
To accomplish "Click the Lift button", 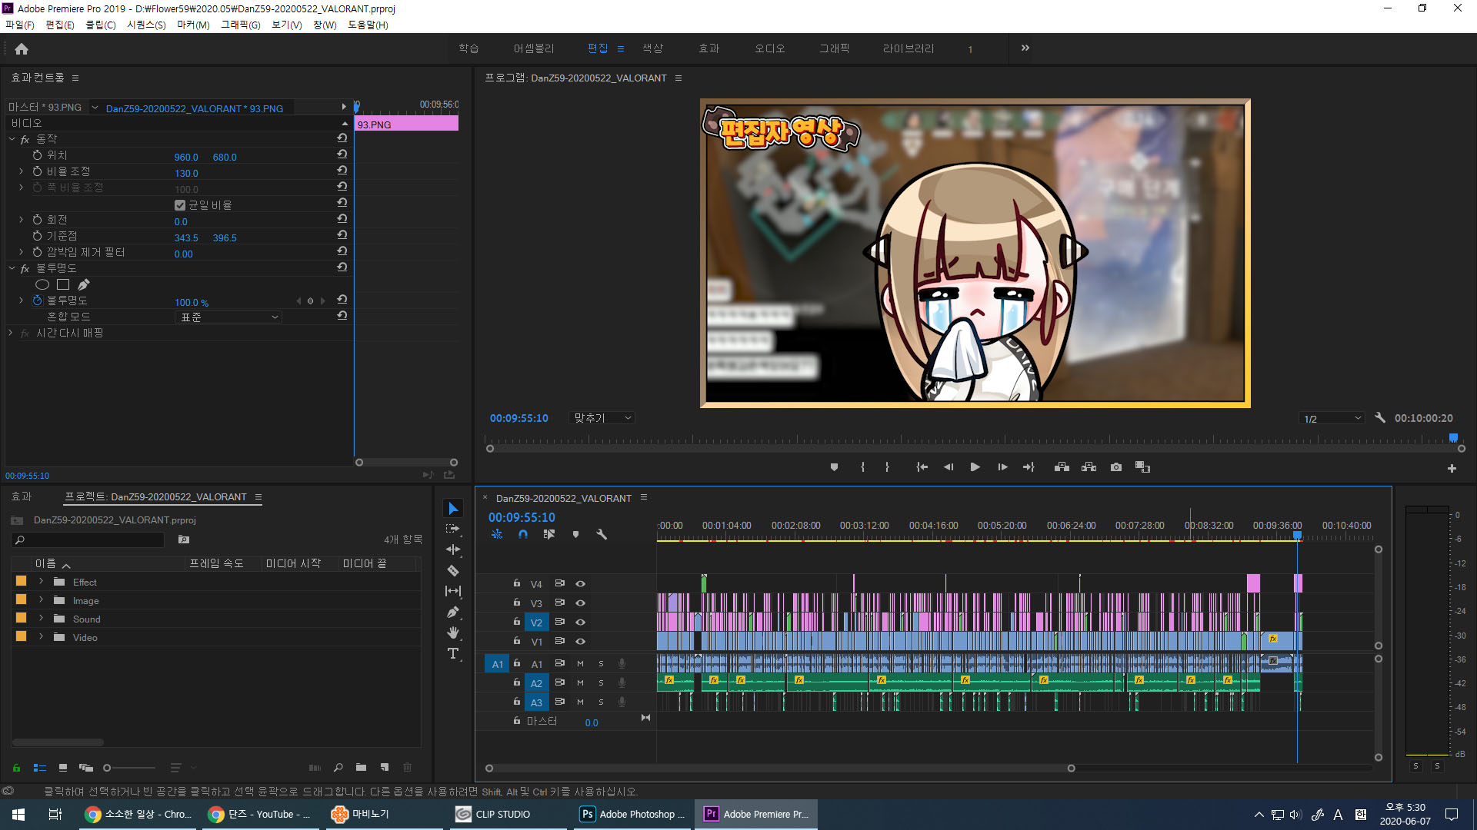I will tap(1062, 467).
